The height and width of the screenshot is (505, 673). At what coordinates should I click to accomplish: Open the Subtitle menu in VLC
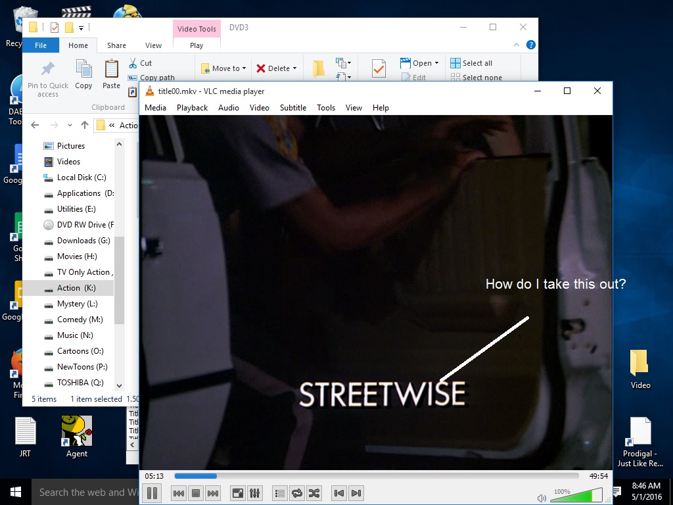coord(292,108)
